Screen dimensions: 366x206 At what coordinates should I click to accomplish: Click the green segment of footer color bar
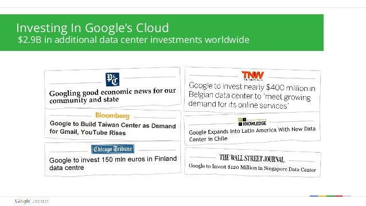[330, 196]
